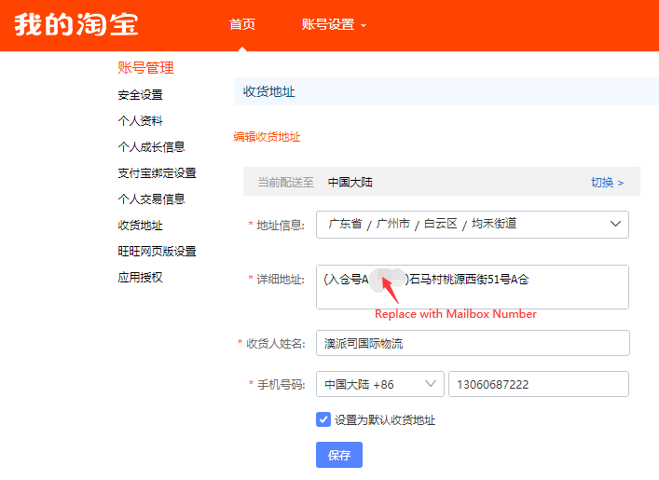
Task: Click the 我的淘宝 logo
Action: point(76,24)
